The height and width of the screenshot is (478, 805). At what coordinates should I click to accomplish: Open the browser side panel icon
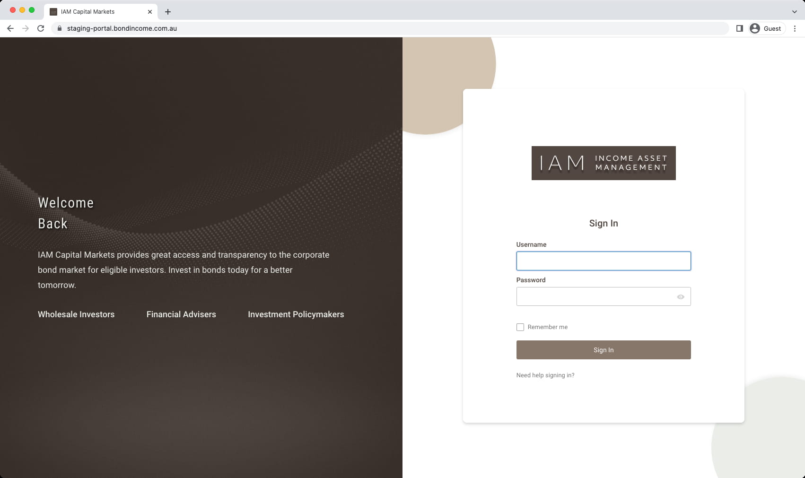(738, 28)
